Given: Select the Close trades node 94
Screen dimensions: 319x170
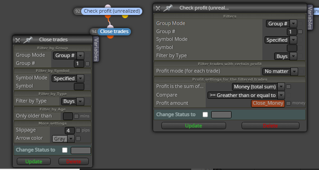Looking at the screenshot, I should tap(114, 32).
